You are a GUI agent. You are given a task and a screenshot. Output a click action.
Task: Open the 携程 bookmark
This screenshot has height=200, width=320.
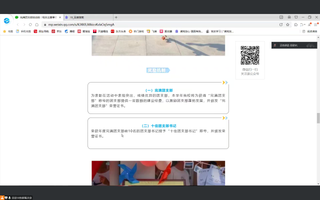(69, 31)
